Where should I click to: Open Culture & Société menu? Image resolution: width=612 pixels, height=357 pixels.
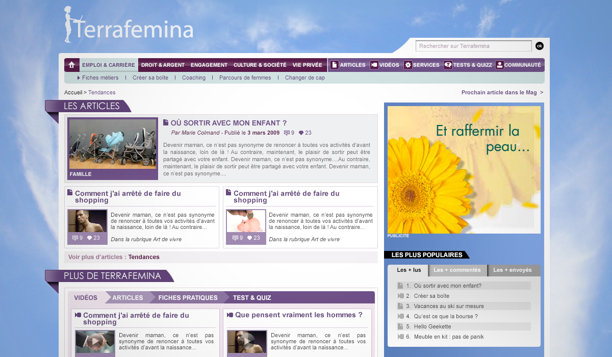tap(260, 65)
